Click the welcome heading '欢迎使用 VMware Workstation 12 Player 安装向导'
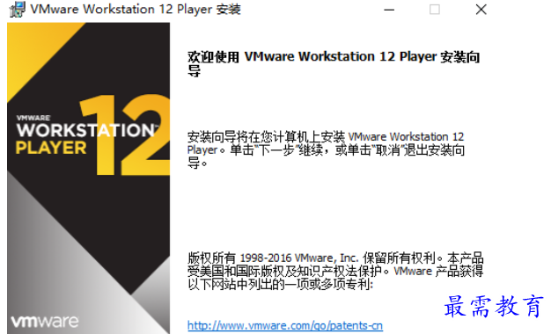This screenshot has height=334, width=551. (334, 63)
